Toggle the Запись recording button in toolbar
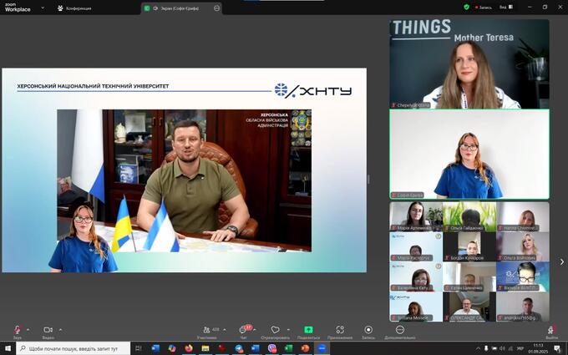The width and height of the screenshot is (568, 355). [368, 331]
